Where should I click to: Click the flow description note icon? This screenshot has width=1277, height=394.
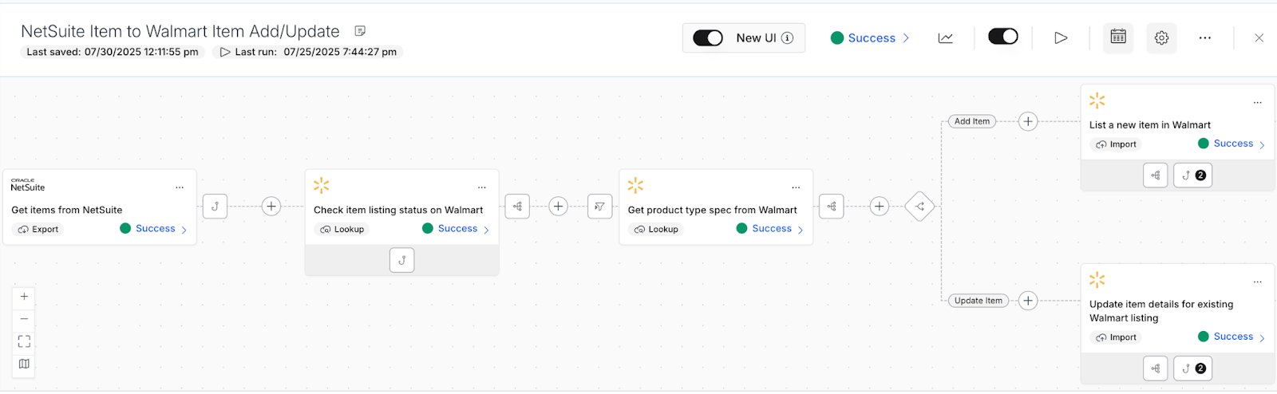(x=360, y=31)
